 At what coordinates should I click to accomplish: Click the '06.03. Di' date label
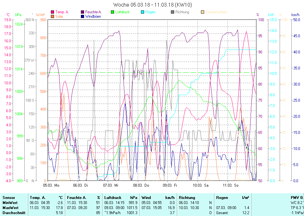81,185
